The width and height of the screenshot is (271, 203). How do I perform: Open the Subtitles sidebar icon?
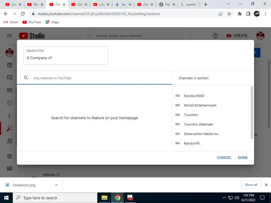pos(10,90)
